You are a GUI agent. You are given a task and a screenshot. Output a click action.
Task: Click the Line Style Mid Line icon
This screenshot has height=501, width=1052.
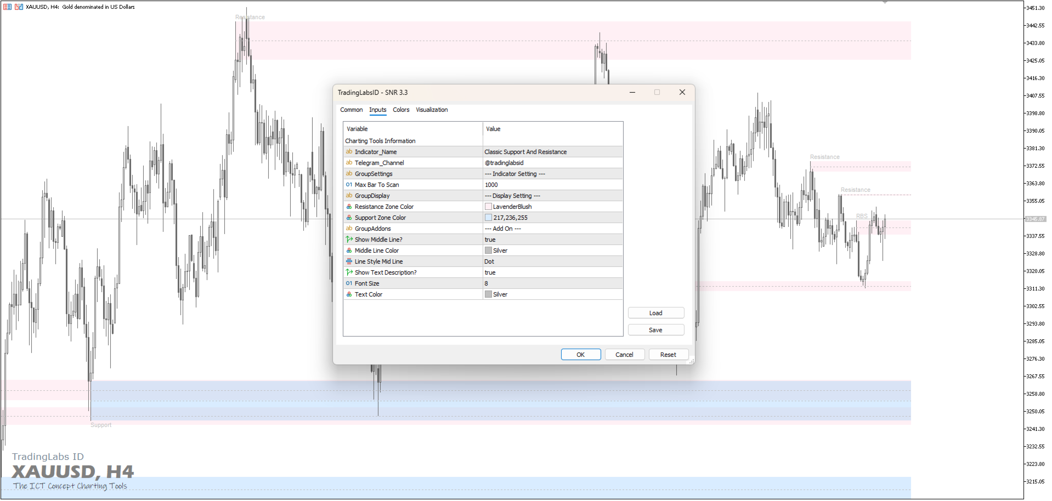coord(349,261)
